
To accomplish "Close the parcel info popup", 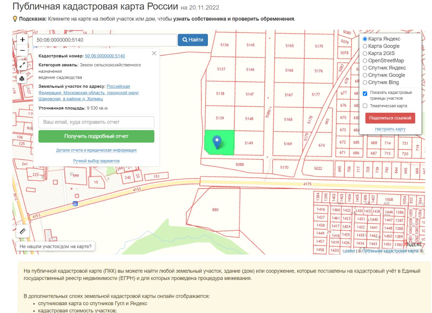I will (x=154, y=53).
